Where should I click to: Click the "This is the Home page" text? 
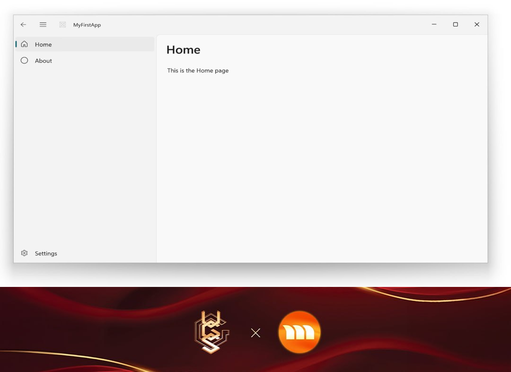click(x=198, y=70)
